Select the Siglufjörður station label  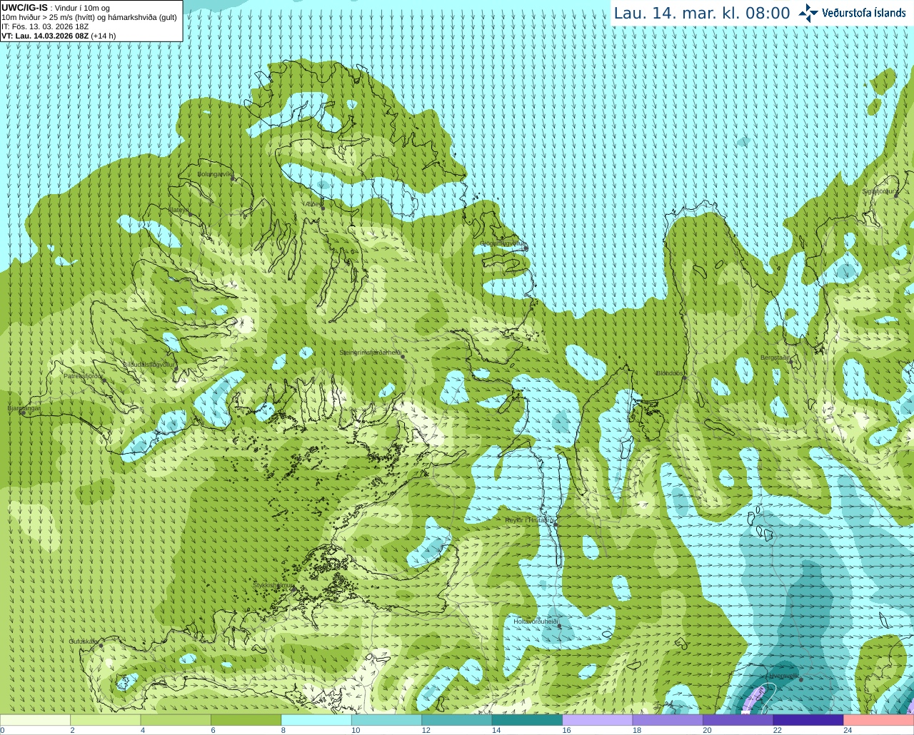pyautogui.click(x=879, y=191)
